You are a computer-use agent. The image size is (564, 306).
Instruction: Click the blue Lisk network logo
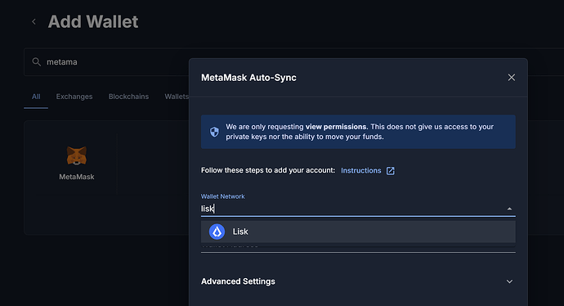217,232
